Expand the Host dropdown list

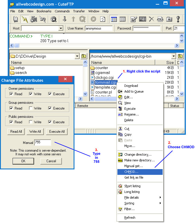[x=61, y=28]
